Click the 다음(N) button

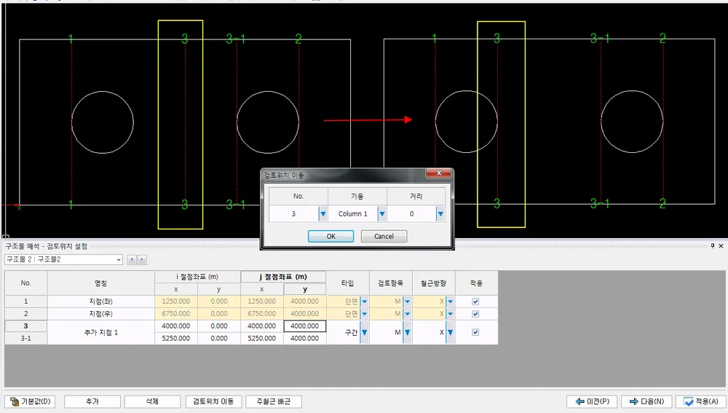click(x=646, y=401)
